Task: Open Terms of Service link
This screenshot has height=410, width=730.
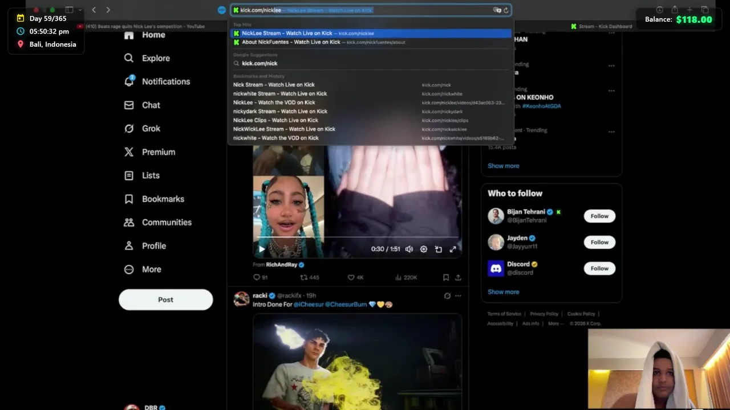Action: [x=504, y=314]
